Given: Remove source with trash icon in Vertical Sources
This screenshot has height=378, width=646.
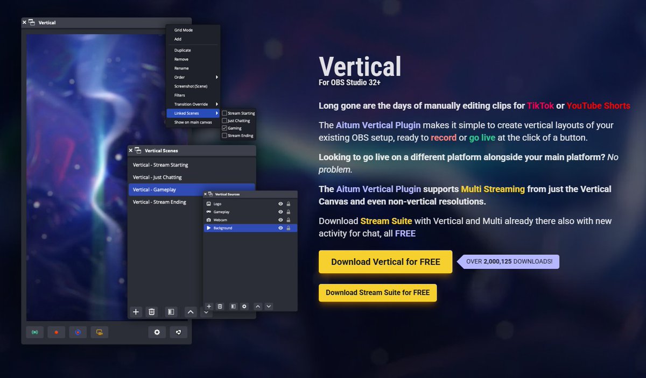Looking at the screenshot, I should (x=220, y=306).
